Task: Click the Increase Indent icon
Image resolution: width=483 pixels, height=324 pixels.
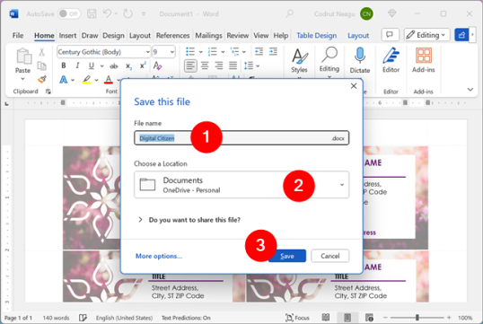Action: [x=273, y=51]
